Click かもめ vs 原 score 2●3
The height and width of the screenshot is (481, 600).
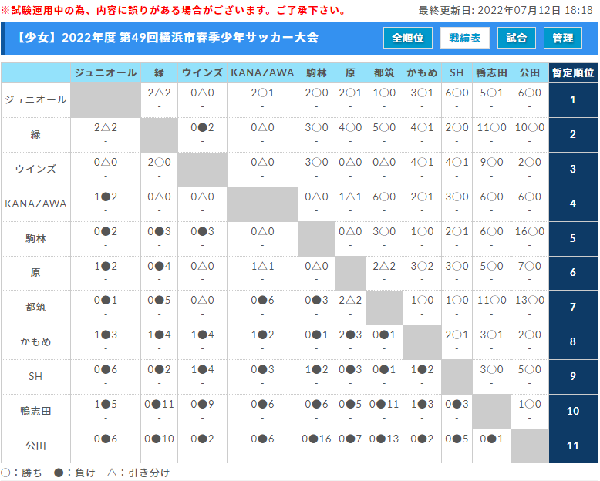click(x=350, y=335)
